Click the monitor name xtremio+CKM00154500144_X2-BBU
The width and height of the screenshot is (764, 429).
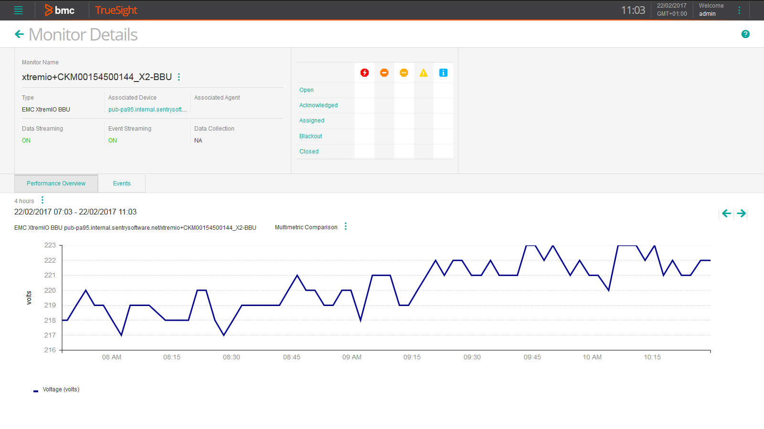(x=97, y=77)
